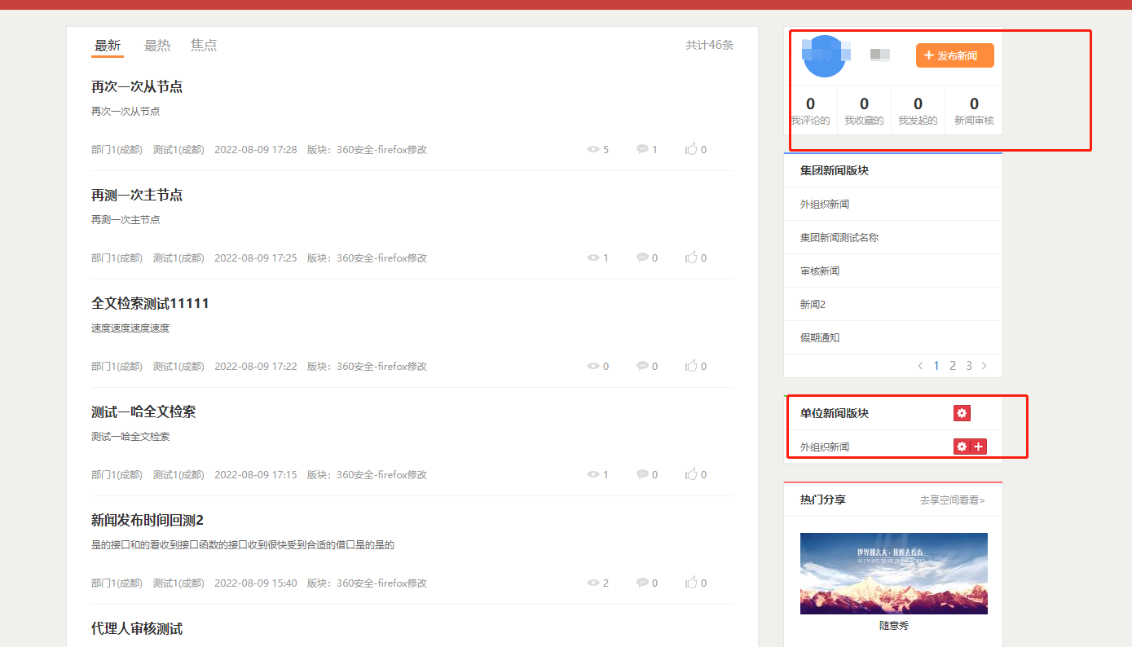Image resolution: width=1132 pixels, height=647 pixels.
Task: Click the 随意秀 caption link
Action: (894, 626)
